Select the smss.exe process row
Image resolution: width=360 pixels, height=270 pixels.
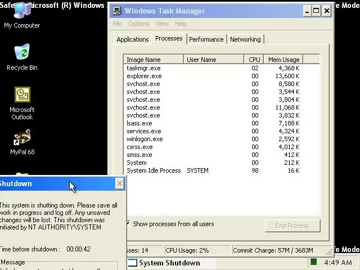coord(213,155)
